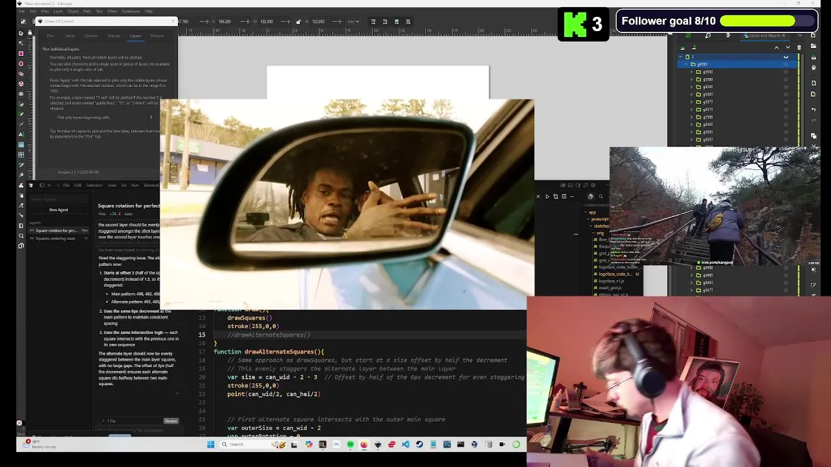Toggle visibility of g9565 group
The width and height of the screenshot is (831, 467).
click(x=786, y=125)
